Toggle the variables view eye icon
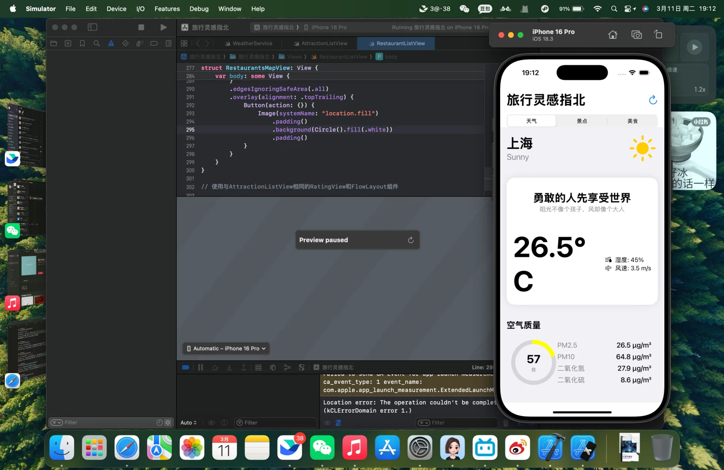The height and width of the screenshot is (470, 724). click(212, 423)
